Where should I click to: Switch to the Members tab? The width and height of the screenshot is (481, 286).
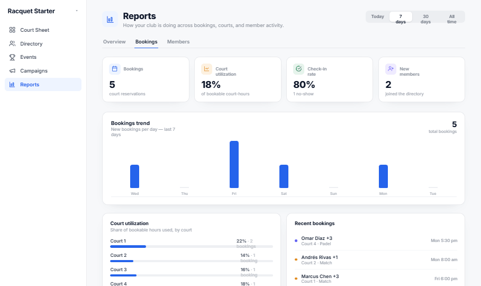click(178, 42)
